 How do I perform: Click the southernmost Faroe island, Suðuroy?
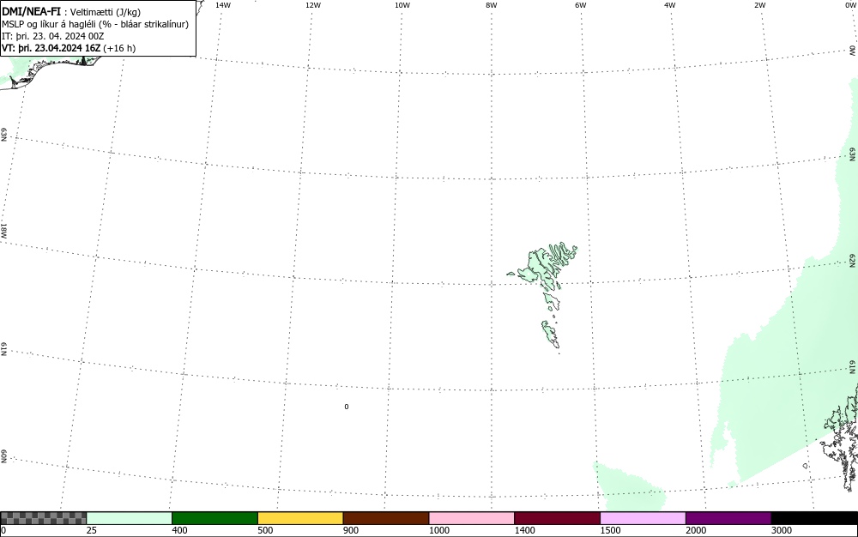pyautogui.click(x=551, y=335)
